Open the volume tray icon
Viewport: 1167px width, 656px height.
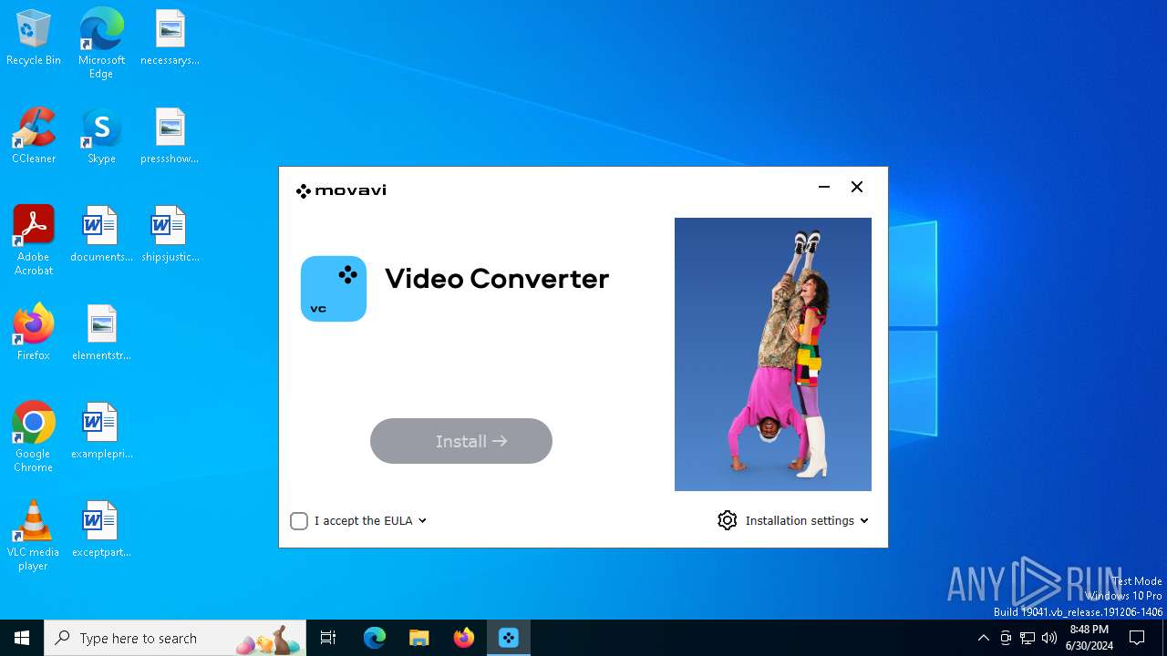click(1049, 638)
